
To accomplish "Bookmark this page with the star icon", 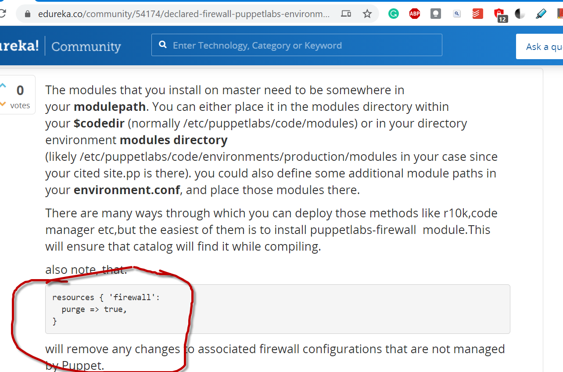I will (x=367, y=14).
